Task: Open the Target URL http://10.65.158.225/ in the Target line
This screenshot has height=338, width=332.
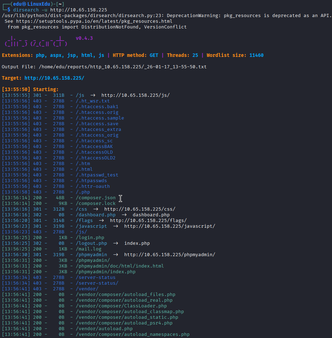Action: pos(54,78)
